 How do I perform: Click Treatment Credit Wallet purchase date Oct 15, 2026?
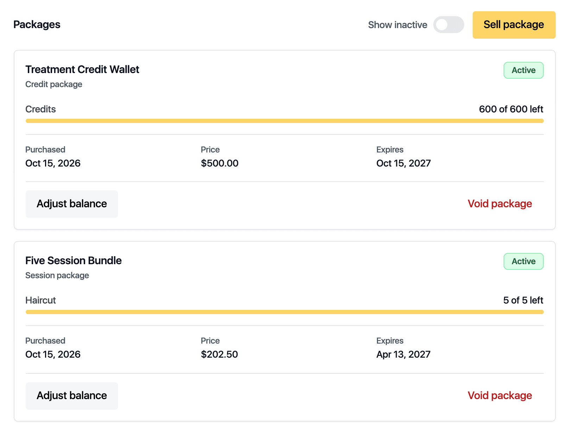pos(53,163)
